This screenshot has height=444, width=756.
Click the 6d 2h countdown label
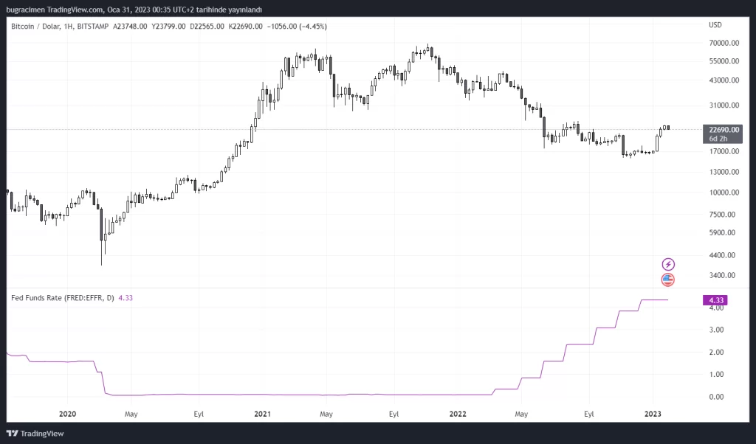(x=718, y=138)
